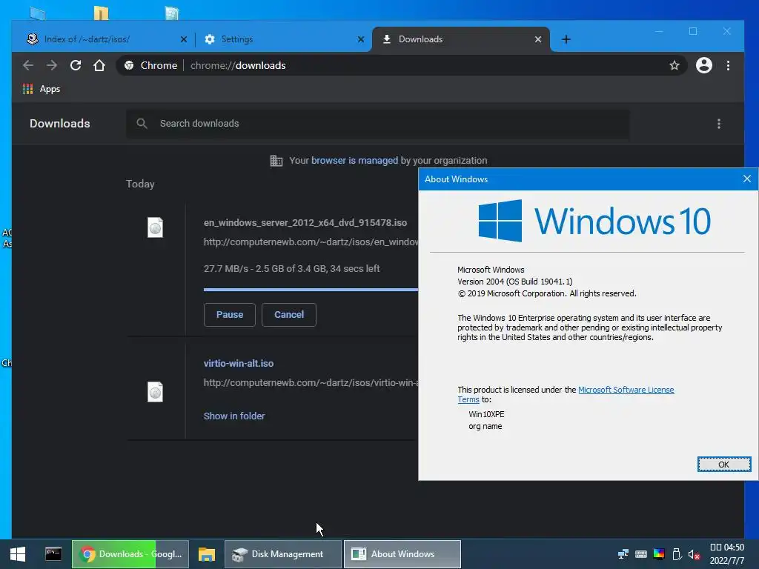Image resolution: width=759 pixels, height=569 pixels.
Task: Click Chrome's forward arrow
Action: [52, 65]
